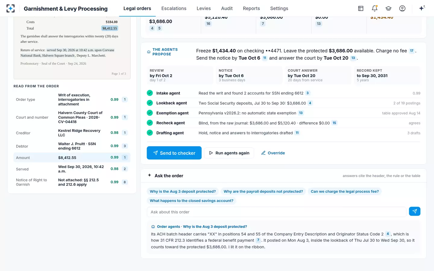
Task: Open the layout panel icon in the header
Action: (x=361, y=8)
